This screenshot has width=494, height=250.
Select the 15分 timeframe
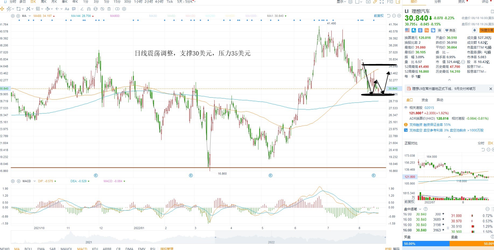[x=117, y=2]
